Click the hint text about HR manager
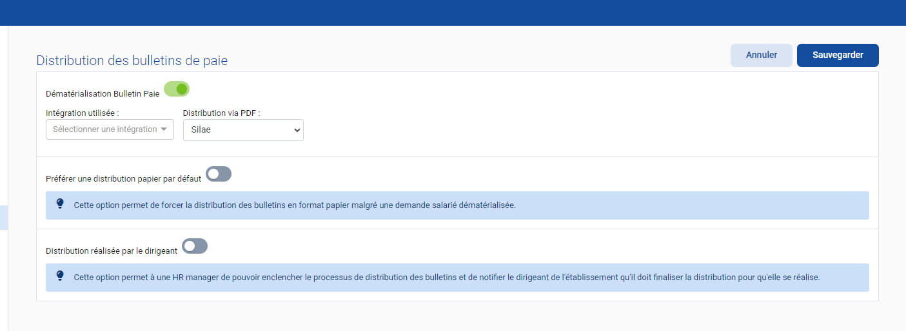Screen dimensions: 906x331 click(x=447, y=278)
